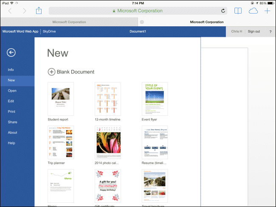Screen dimensions: 276x207
Task: Tap Safari's forward arrow
Action: [x=25, y=11]
